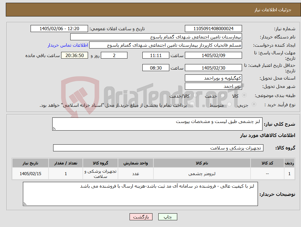The image size is (301, 227).
Task: Click the جزئیات اطلاعات نیاز header title
Action: click(x=273, y=10)
